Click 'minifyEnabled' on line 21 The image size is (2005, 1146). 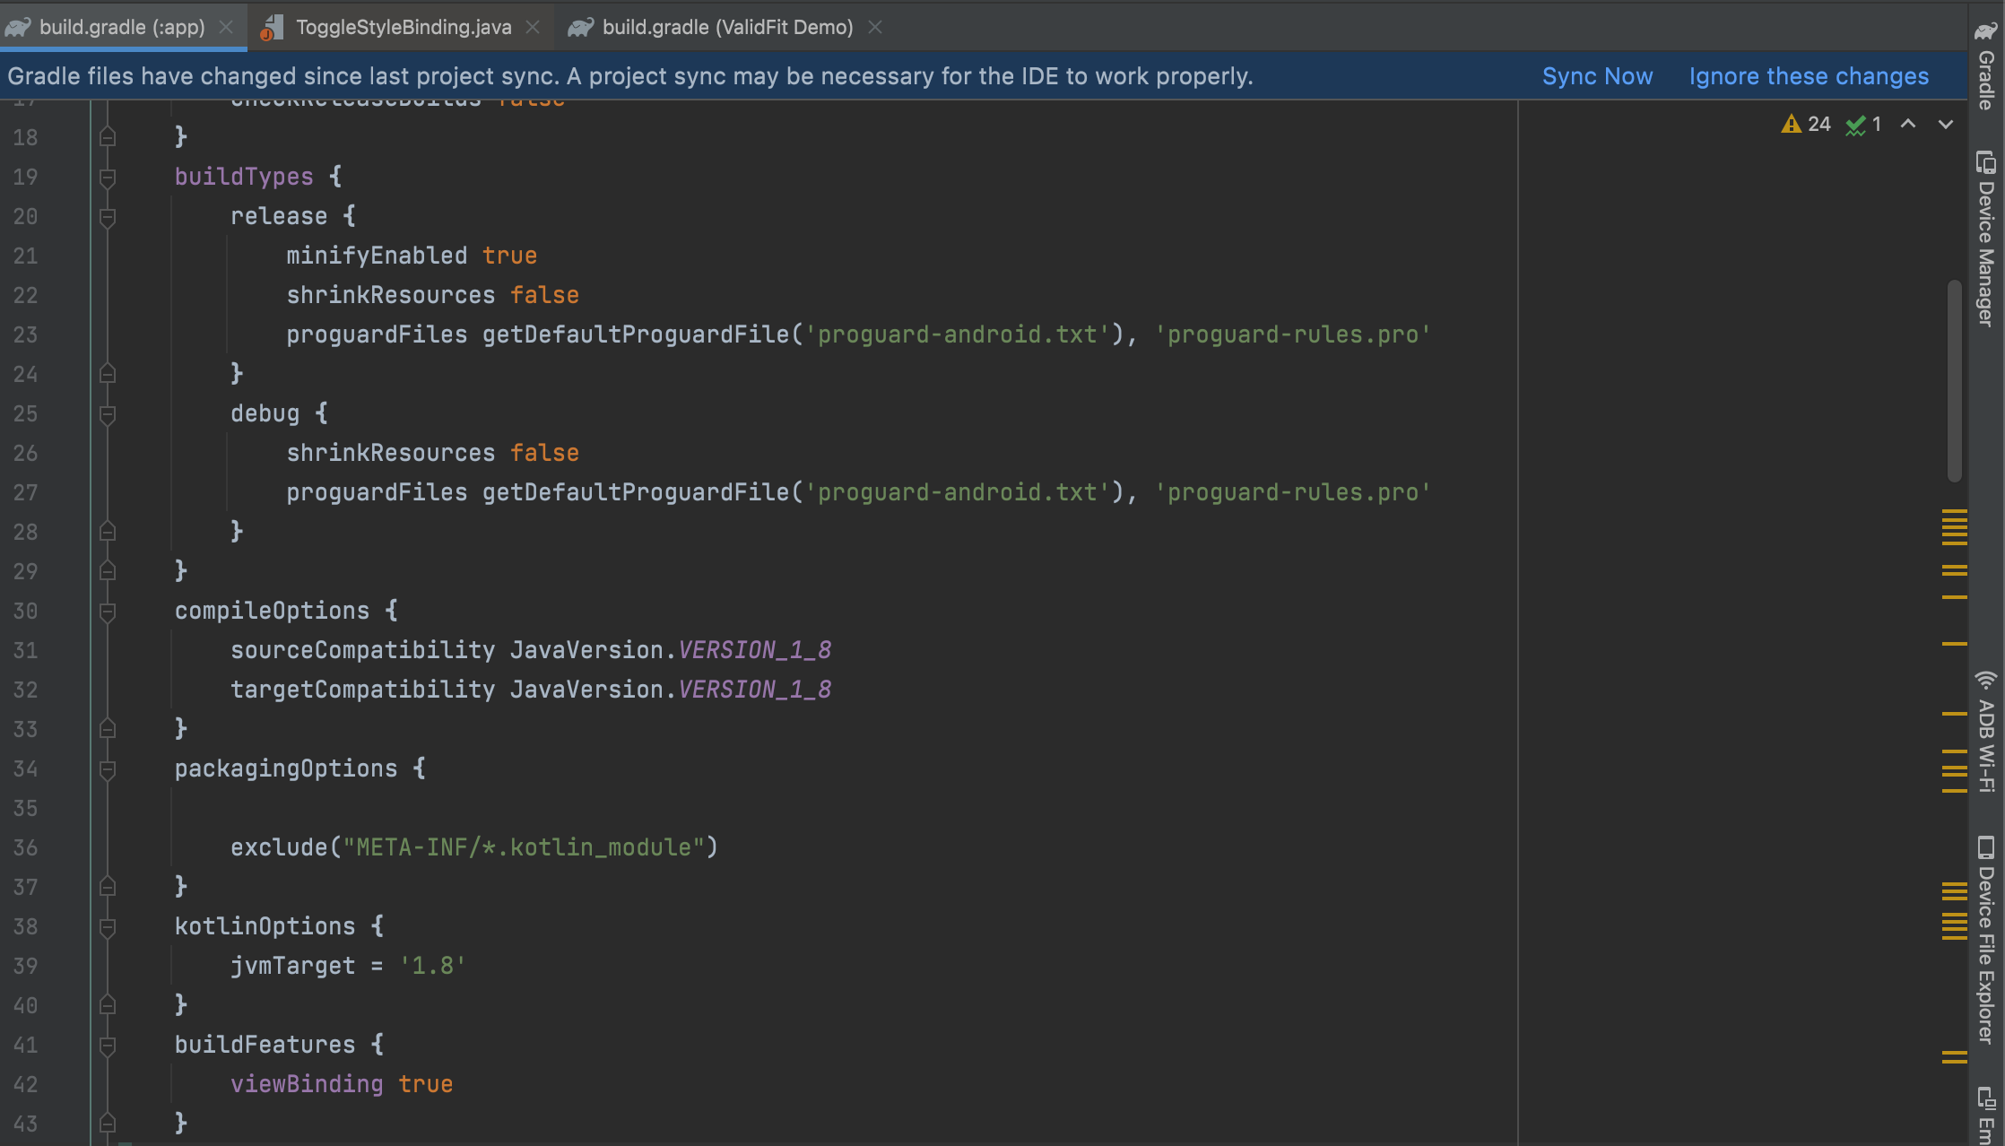pyautogui.click(x=377, y=256)
